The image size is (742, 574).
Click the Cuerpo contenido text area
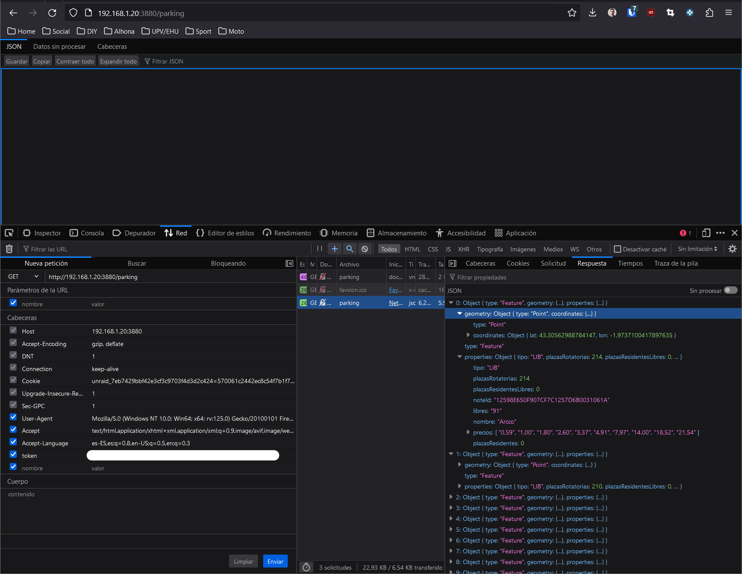(x=148, y=511)
